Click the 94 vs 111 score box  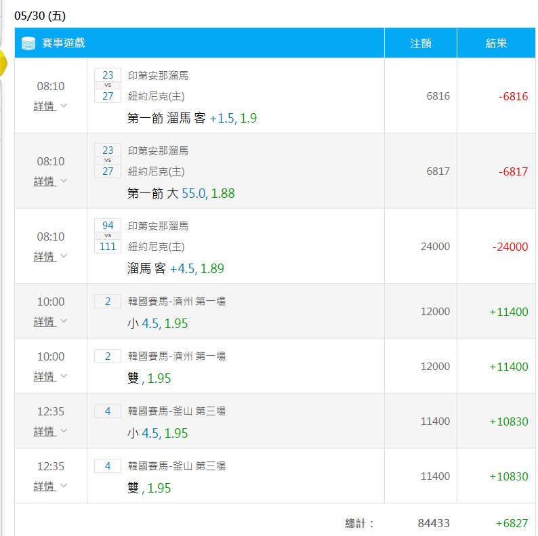pyautogui.click(x=108, y=236)
